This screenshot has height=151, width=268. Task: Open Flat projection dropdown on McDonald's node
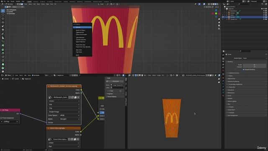point(64,104)
